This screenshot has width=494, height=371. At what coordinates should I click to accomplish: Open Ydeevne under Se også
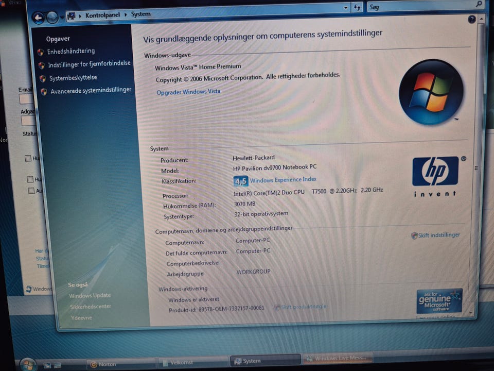pos(81,318)
